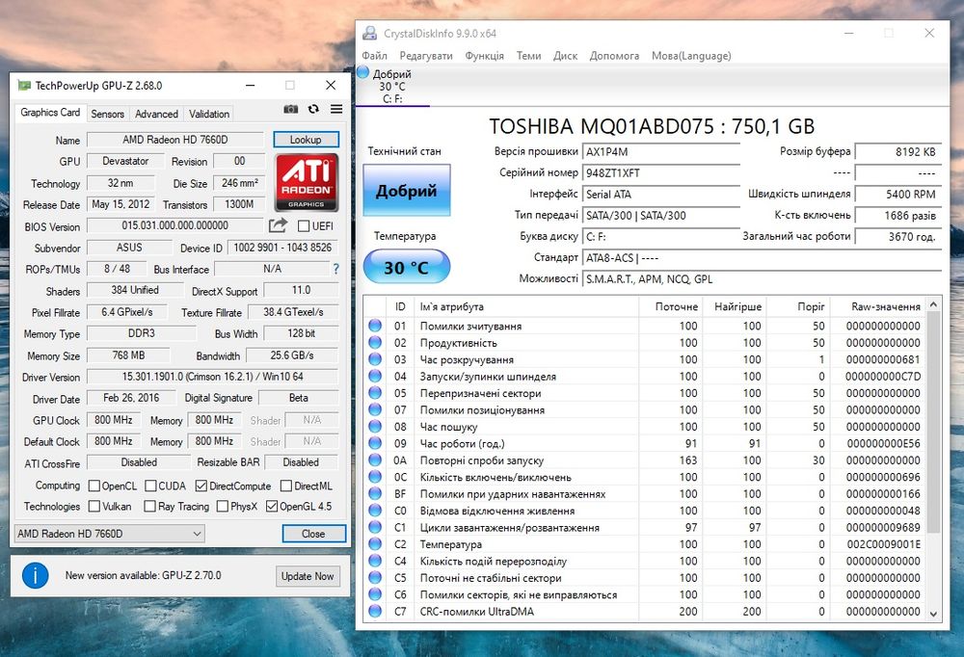Open the Файл menu
The width and height of the screenshot is (964, 657).
click(374, 55)
